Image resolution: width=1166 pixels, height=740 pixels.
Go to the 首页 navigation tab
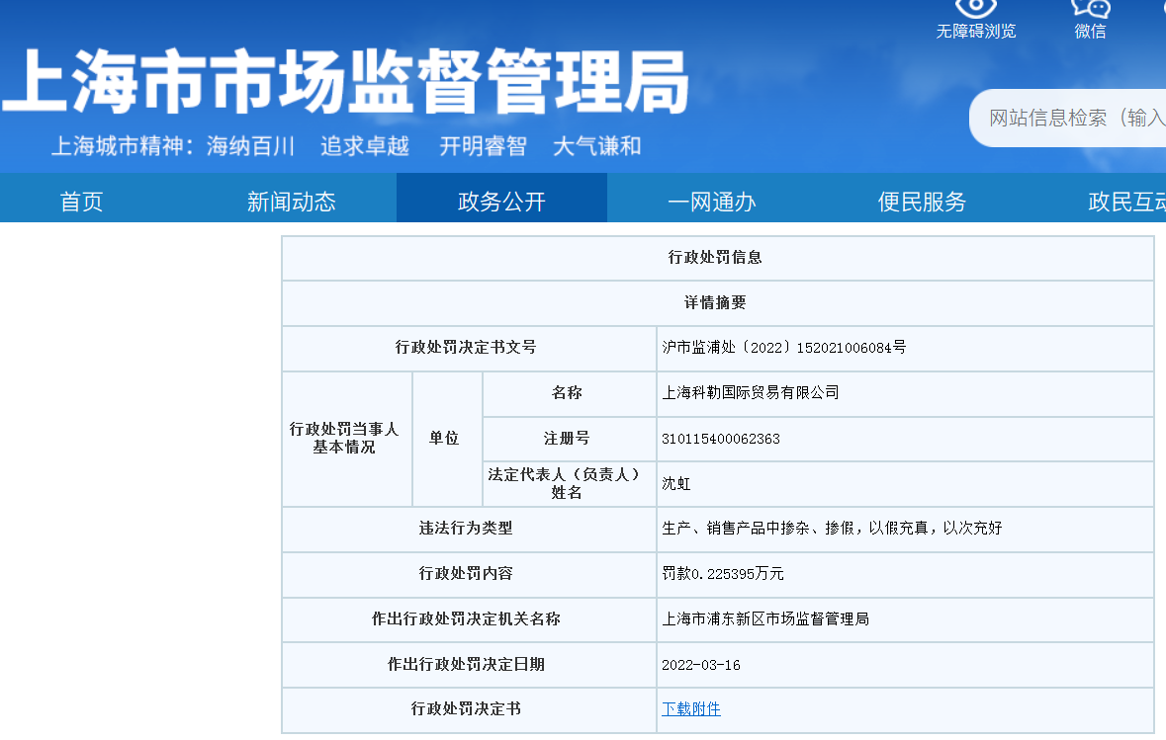[81, 202]
